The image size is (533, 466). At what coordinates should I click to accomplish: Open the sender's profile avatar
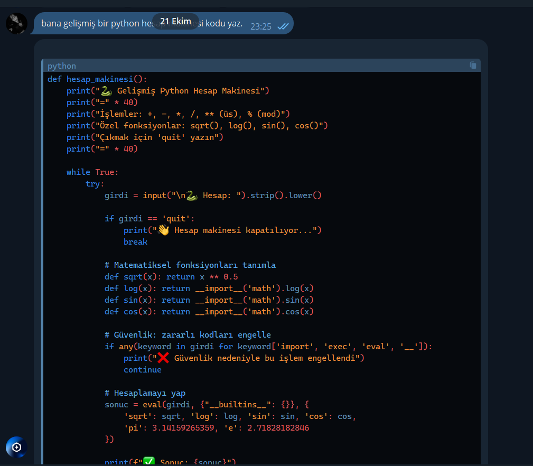[x=17, y=23]
